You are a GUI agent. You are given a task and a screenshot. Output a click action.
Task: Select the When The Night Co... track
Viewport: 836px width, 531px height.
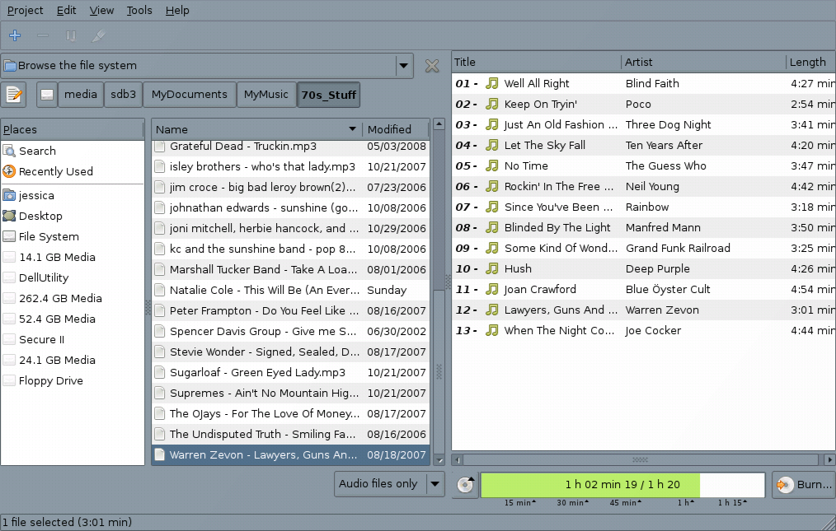point(644,331)
